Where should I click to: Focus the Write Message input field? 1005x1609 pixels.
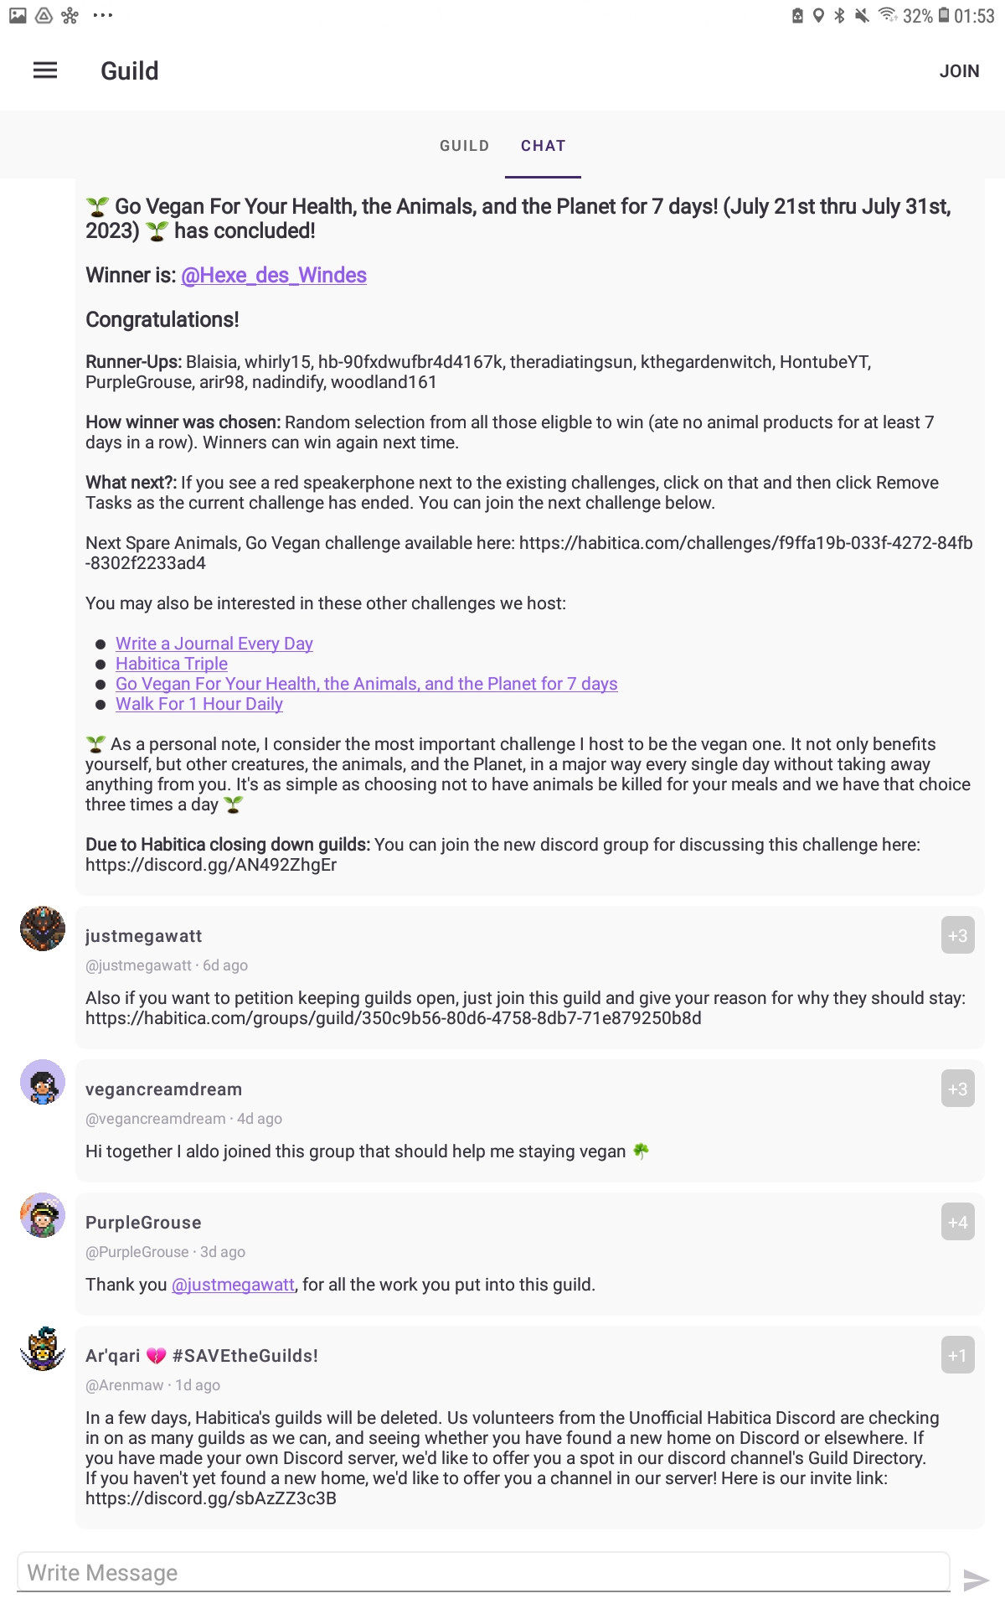coord(483,1572)
